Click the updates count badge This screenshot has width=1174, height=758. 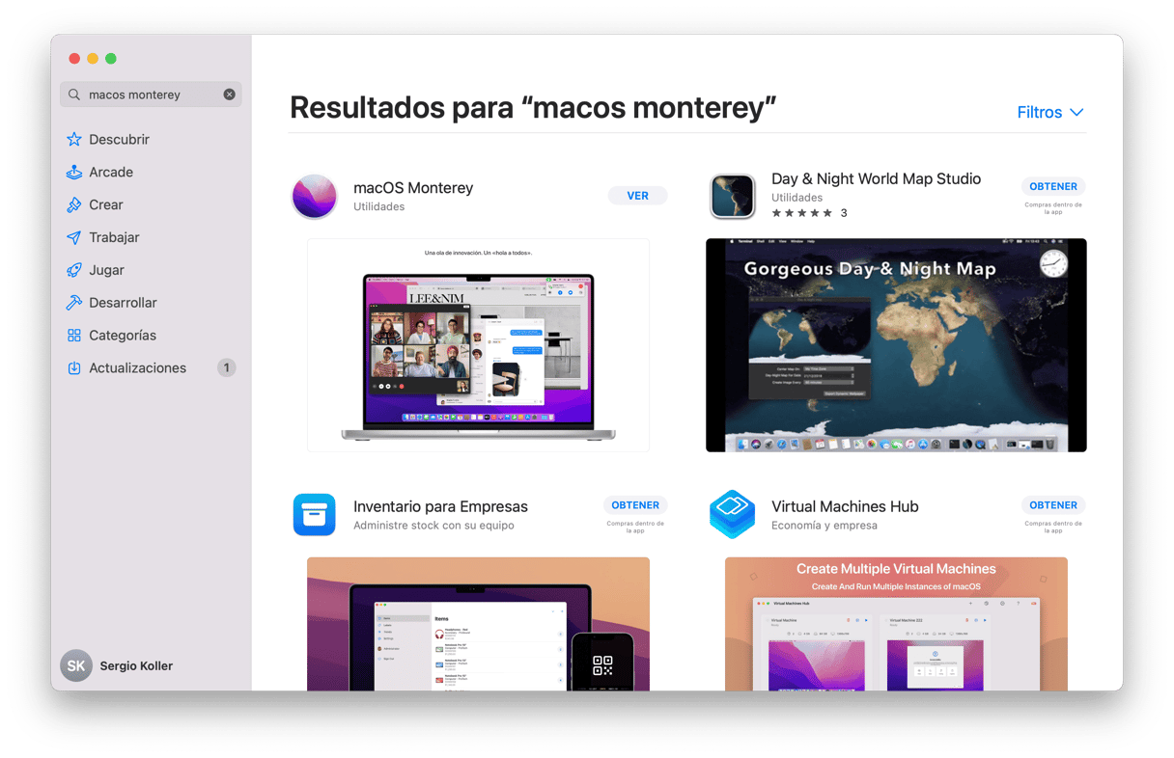point(226,367)
